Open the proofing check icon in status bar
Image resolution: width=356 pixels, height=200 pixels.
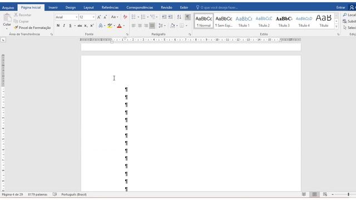coord(55,194)
